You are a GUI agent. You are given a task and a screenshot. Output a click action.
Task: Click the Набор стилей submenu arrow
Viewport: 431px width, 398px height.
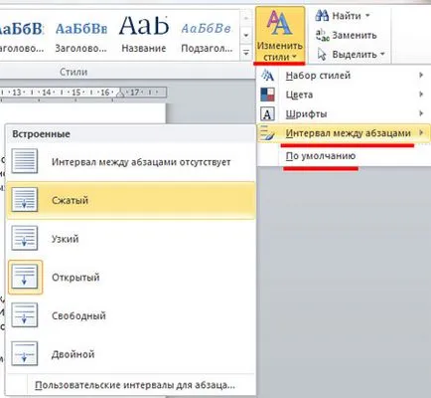[421, 75]
